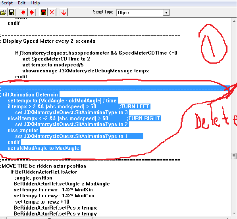This screenshot has width=237, height=219.
Task: Open the Edit menu
Action: (21, 3)
